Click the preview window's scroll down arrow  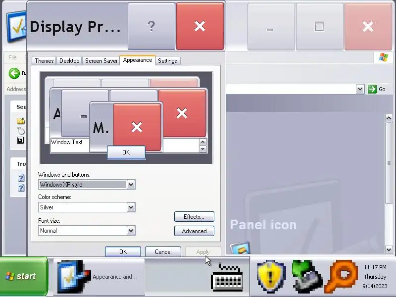point(202,149)
